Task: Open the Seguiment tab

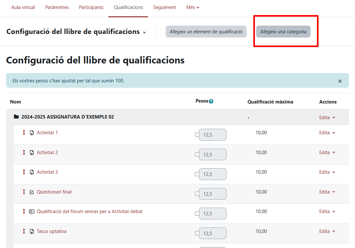Action: [x=164, y=7]
